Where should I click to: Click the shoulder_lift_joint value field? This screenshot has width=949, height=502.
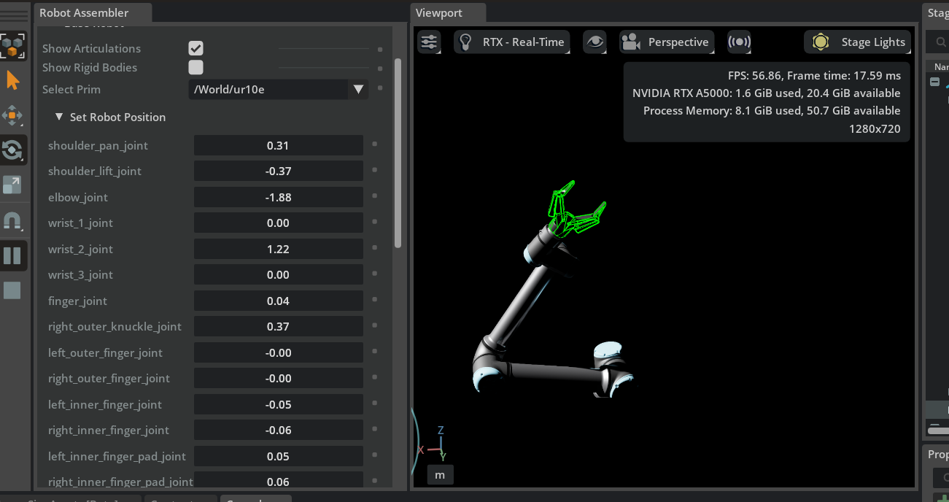[278, 171]
